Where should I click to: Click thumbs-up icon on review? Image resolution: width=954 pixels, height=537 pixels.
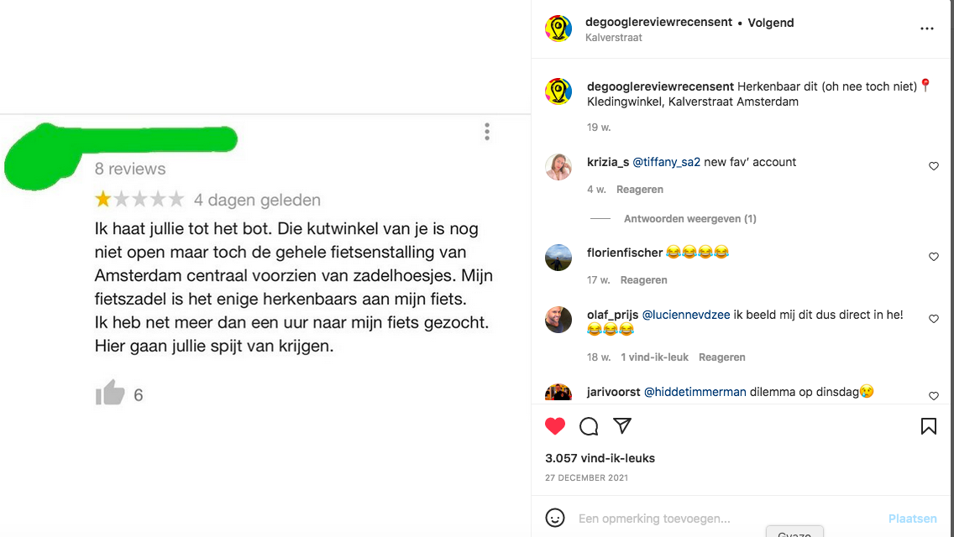point(110,392)
